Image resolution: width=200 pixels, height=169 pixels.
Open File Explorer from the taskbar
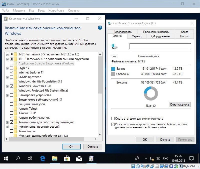[x=54, y=158]
